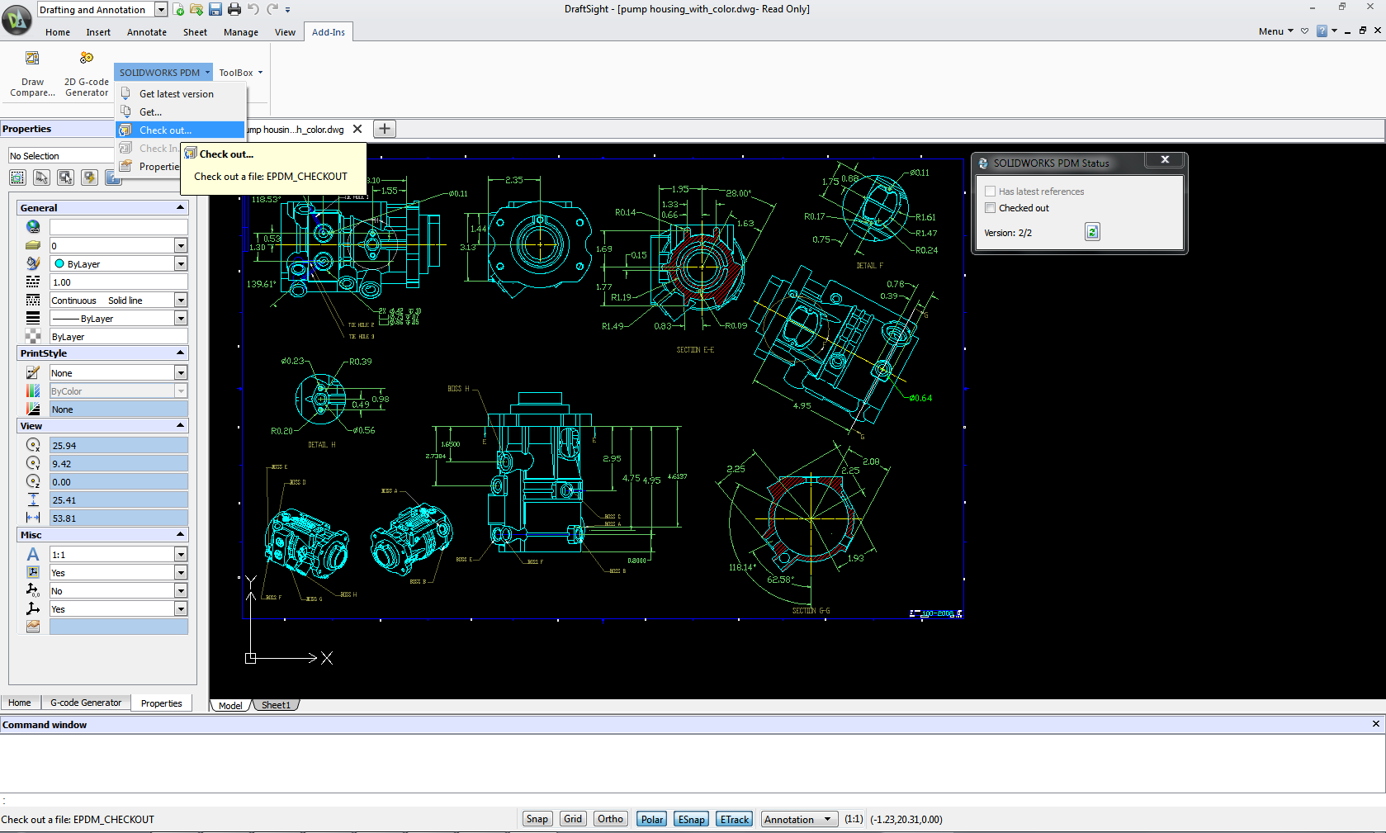Toggle Snap in the status bar
Viewport: 1386px width, 833px height.
[x=537, y=819]
